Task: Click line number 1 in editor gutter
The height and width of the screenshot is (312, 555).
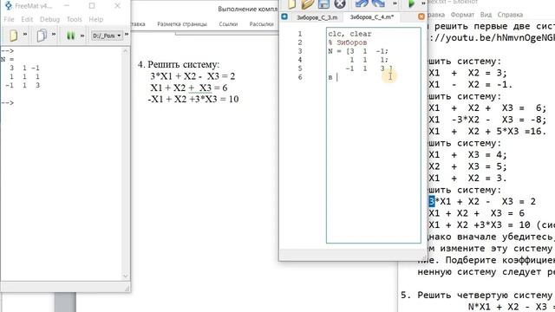Action: coord(300,34)
